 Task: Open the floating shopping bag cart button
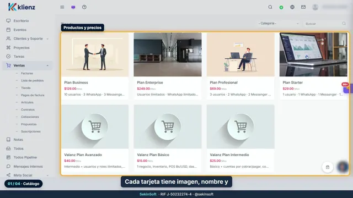coord(328,167)
